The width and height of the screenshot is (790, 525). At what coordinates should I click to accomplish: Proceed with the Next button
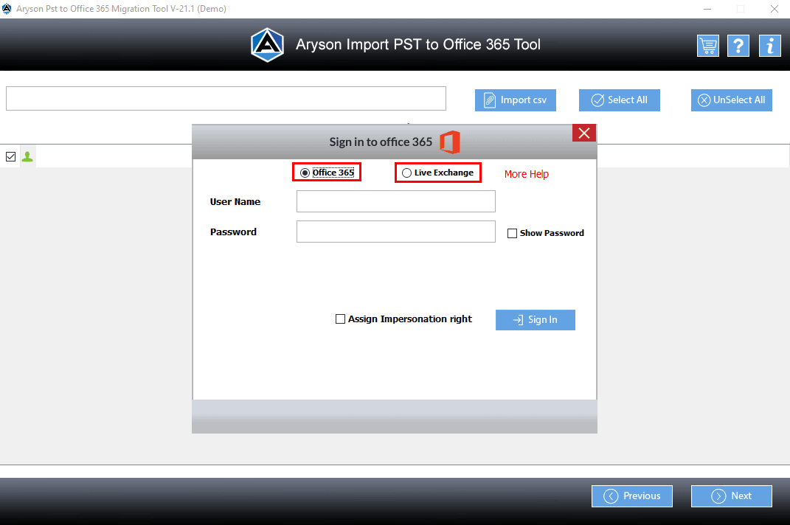[x=732, y=496]
